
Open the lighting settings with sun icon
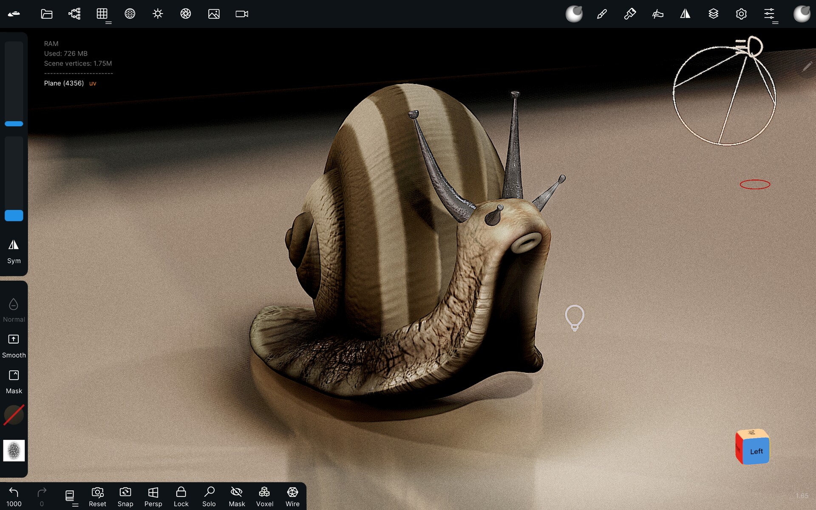(x=157, y=14)
